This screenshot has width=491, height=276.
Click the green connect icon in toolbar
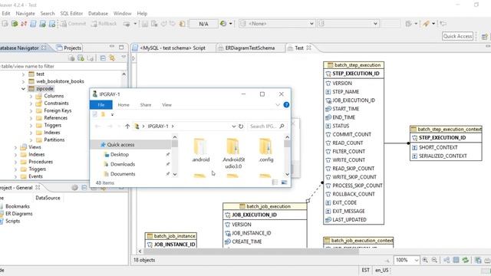[15, 24]
